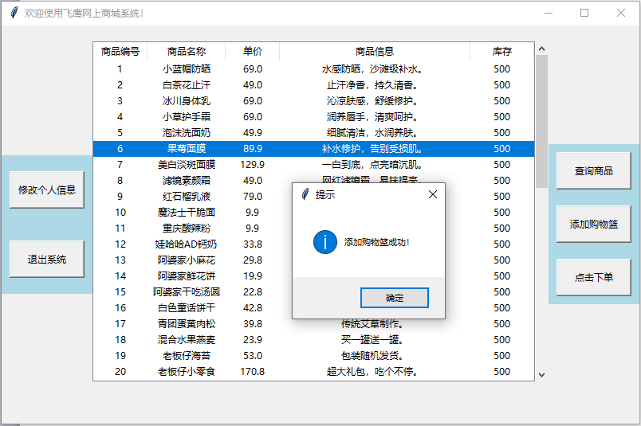Click the 170.8 price cell
This screenshot has height=426, width=641.
point(252,372)
